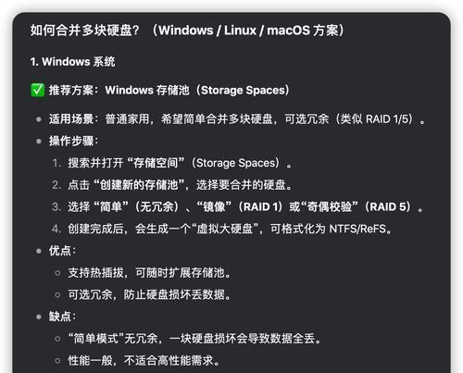Click the green checkmark emoji icon
The image size is (463, 373).
pos(38,90)
